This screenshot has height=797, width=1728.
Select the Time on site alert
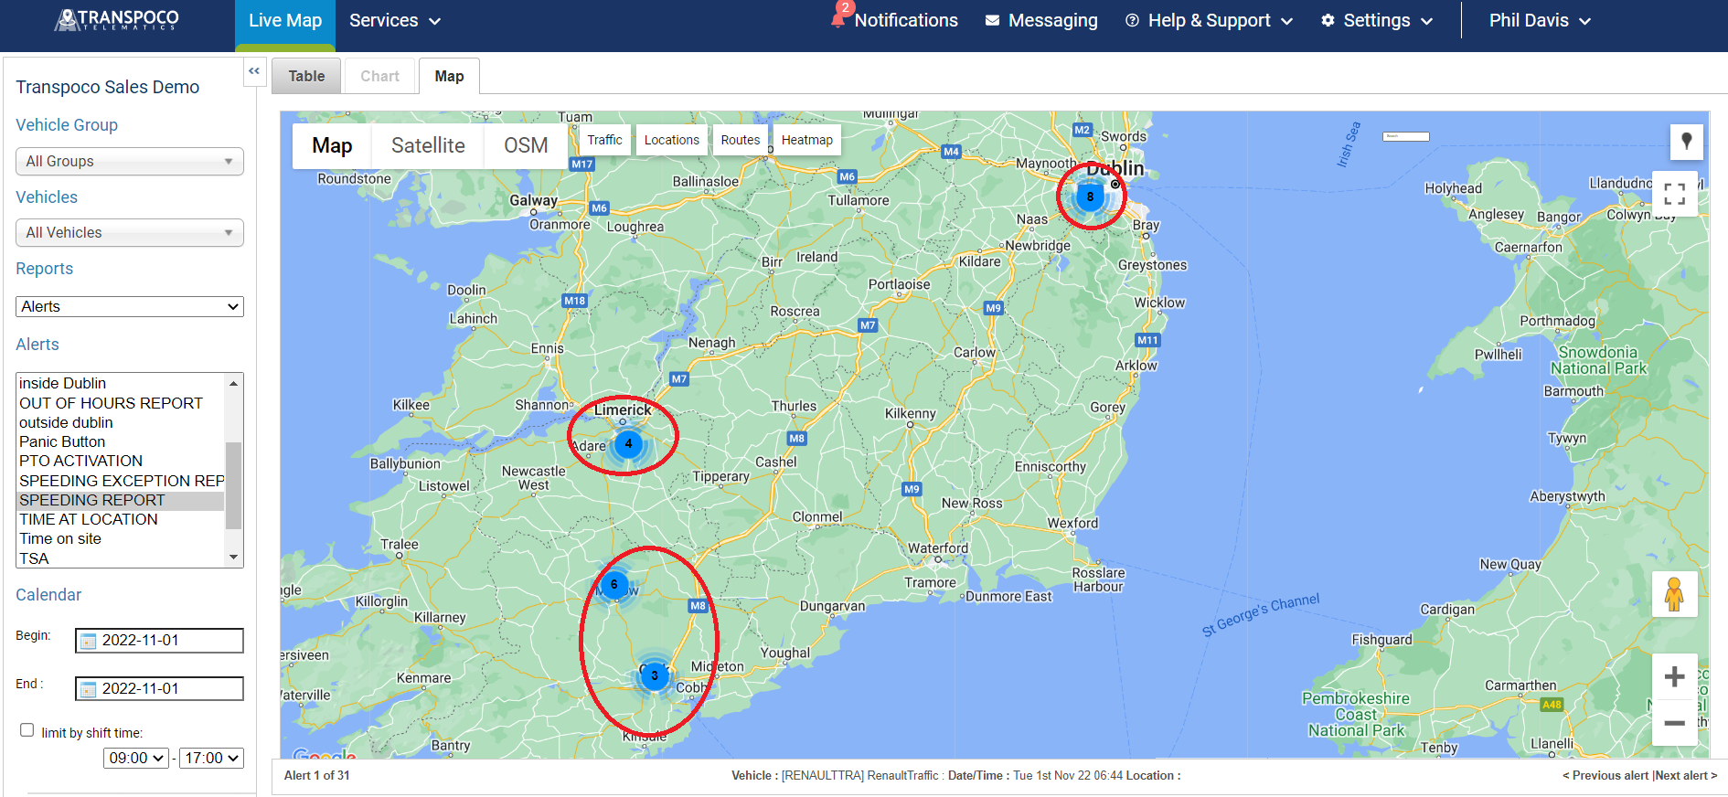(120, 538)
